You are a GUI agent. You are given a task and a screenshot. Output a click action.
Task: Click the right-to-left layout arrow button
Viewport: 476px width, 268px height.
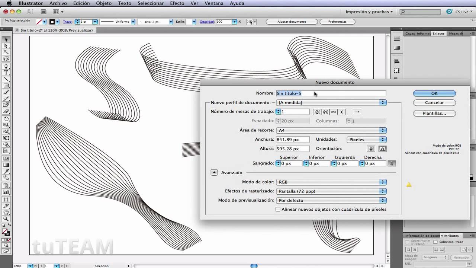[x=357, y=112]
